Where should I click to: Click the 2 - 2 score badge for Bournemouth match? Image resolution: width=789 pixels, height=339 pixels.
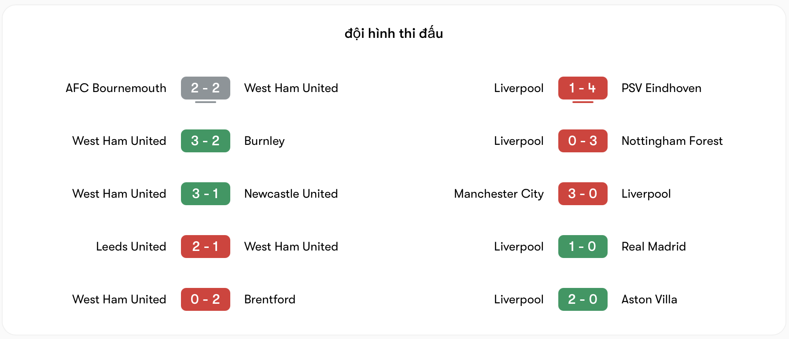pyautogui.click(x=205, y=88)
